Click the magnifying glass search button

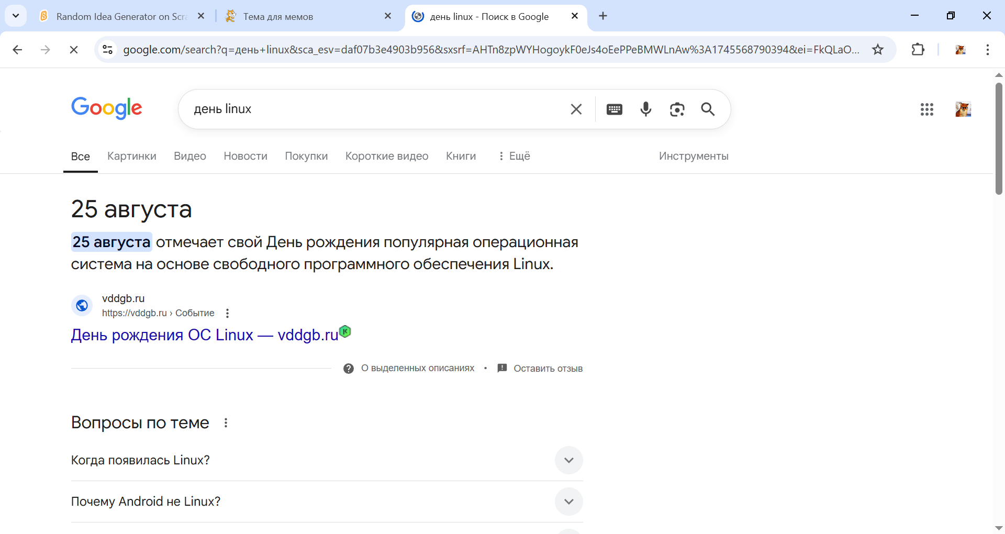708,109
